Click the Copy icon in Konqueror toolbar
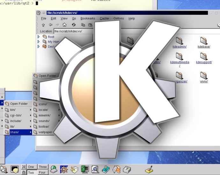Viewport: 220px width, 175px height. (x=83, y=25)
